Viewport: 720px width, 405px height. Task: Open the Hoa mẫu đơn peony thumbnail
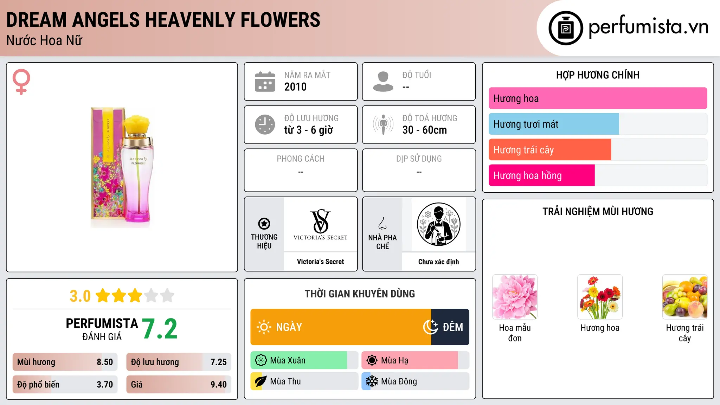click(515, 297)
